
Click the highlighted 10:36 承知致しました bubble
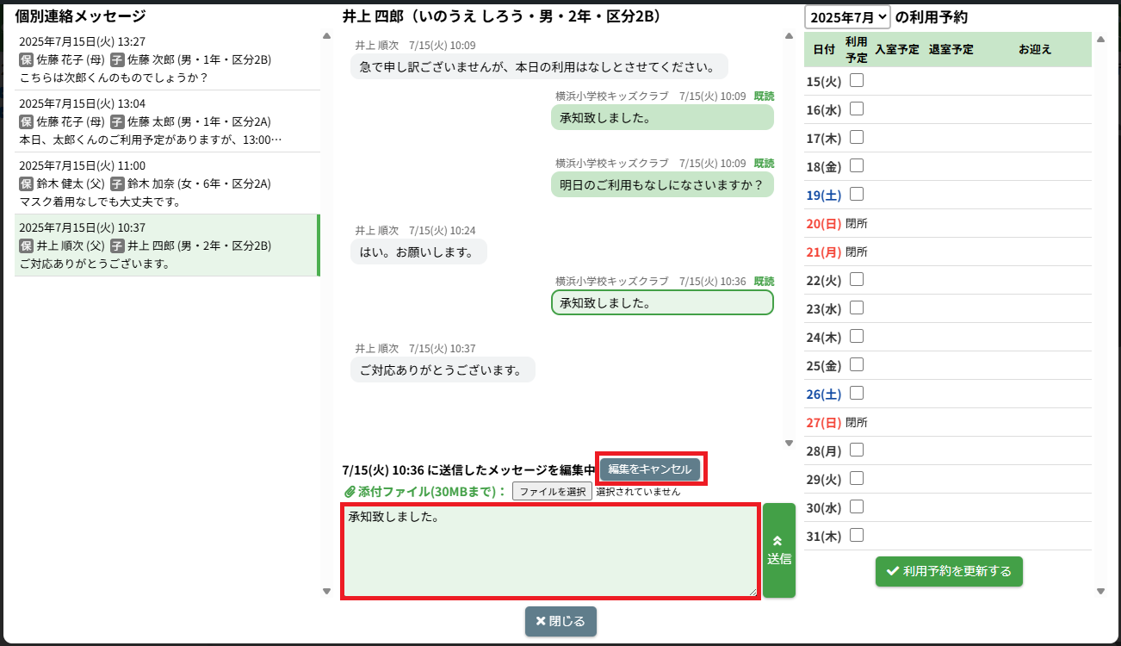(x=661, y=302)
